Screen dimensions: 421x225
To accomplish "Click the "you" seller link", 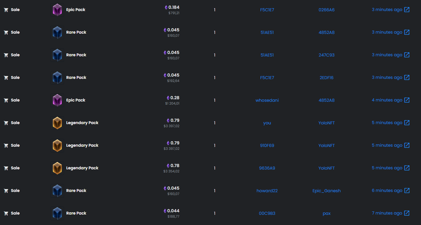I will (267, 123).
